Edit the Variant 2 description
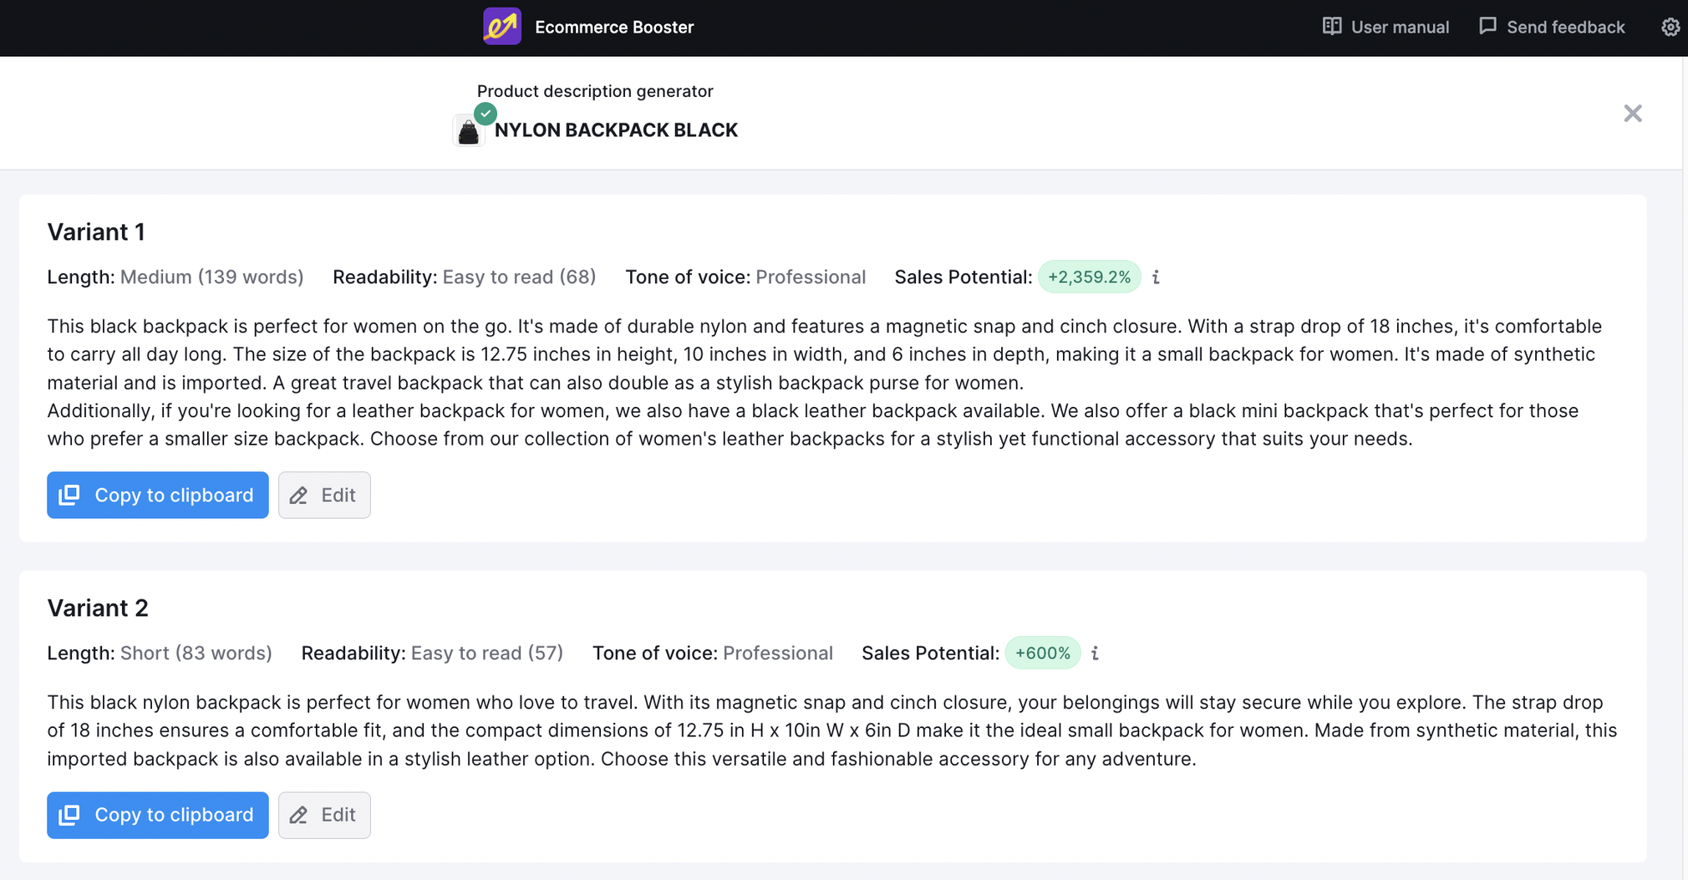The width and height of the screenshot is (1688, 880). (324, 815)
